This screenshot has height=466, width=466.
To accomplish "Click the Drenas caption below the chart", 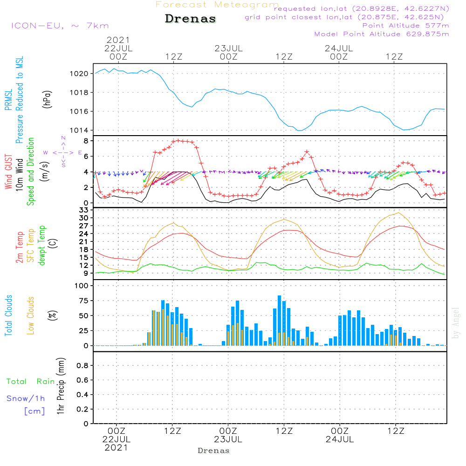I will click(213, 451).
